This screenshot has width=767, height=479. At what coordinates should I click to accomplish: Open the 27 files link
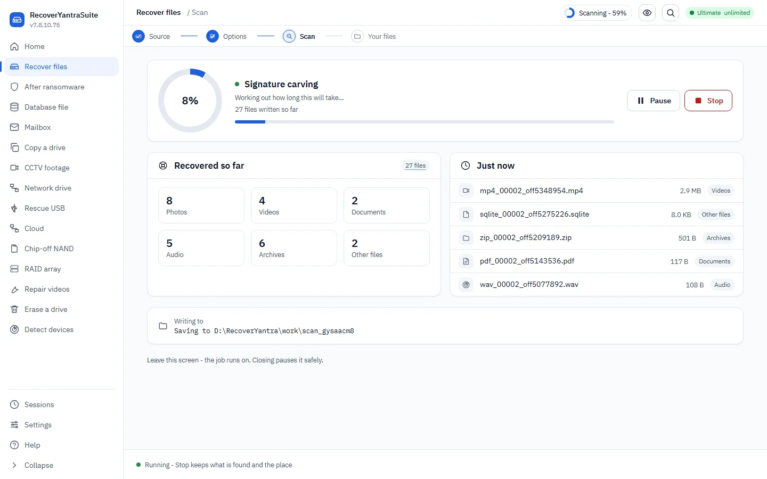point(415,166)
